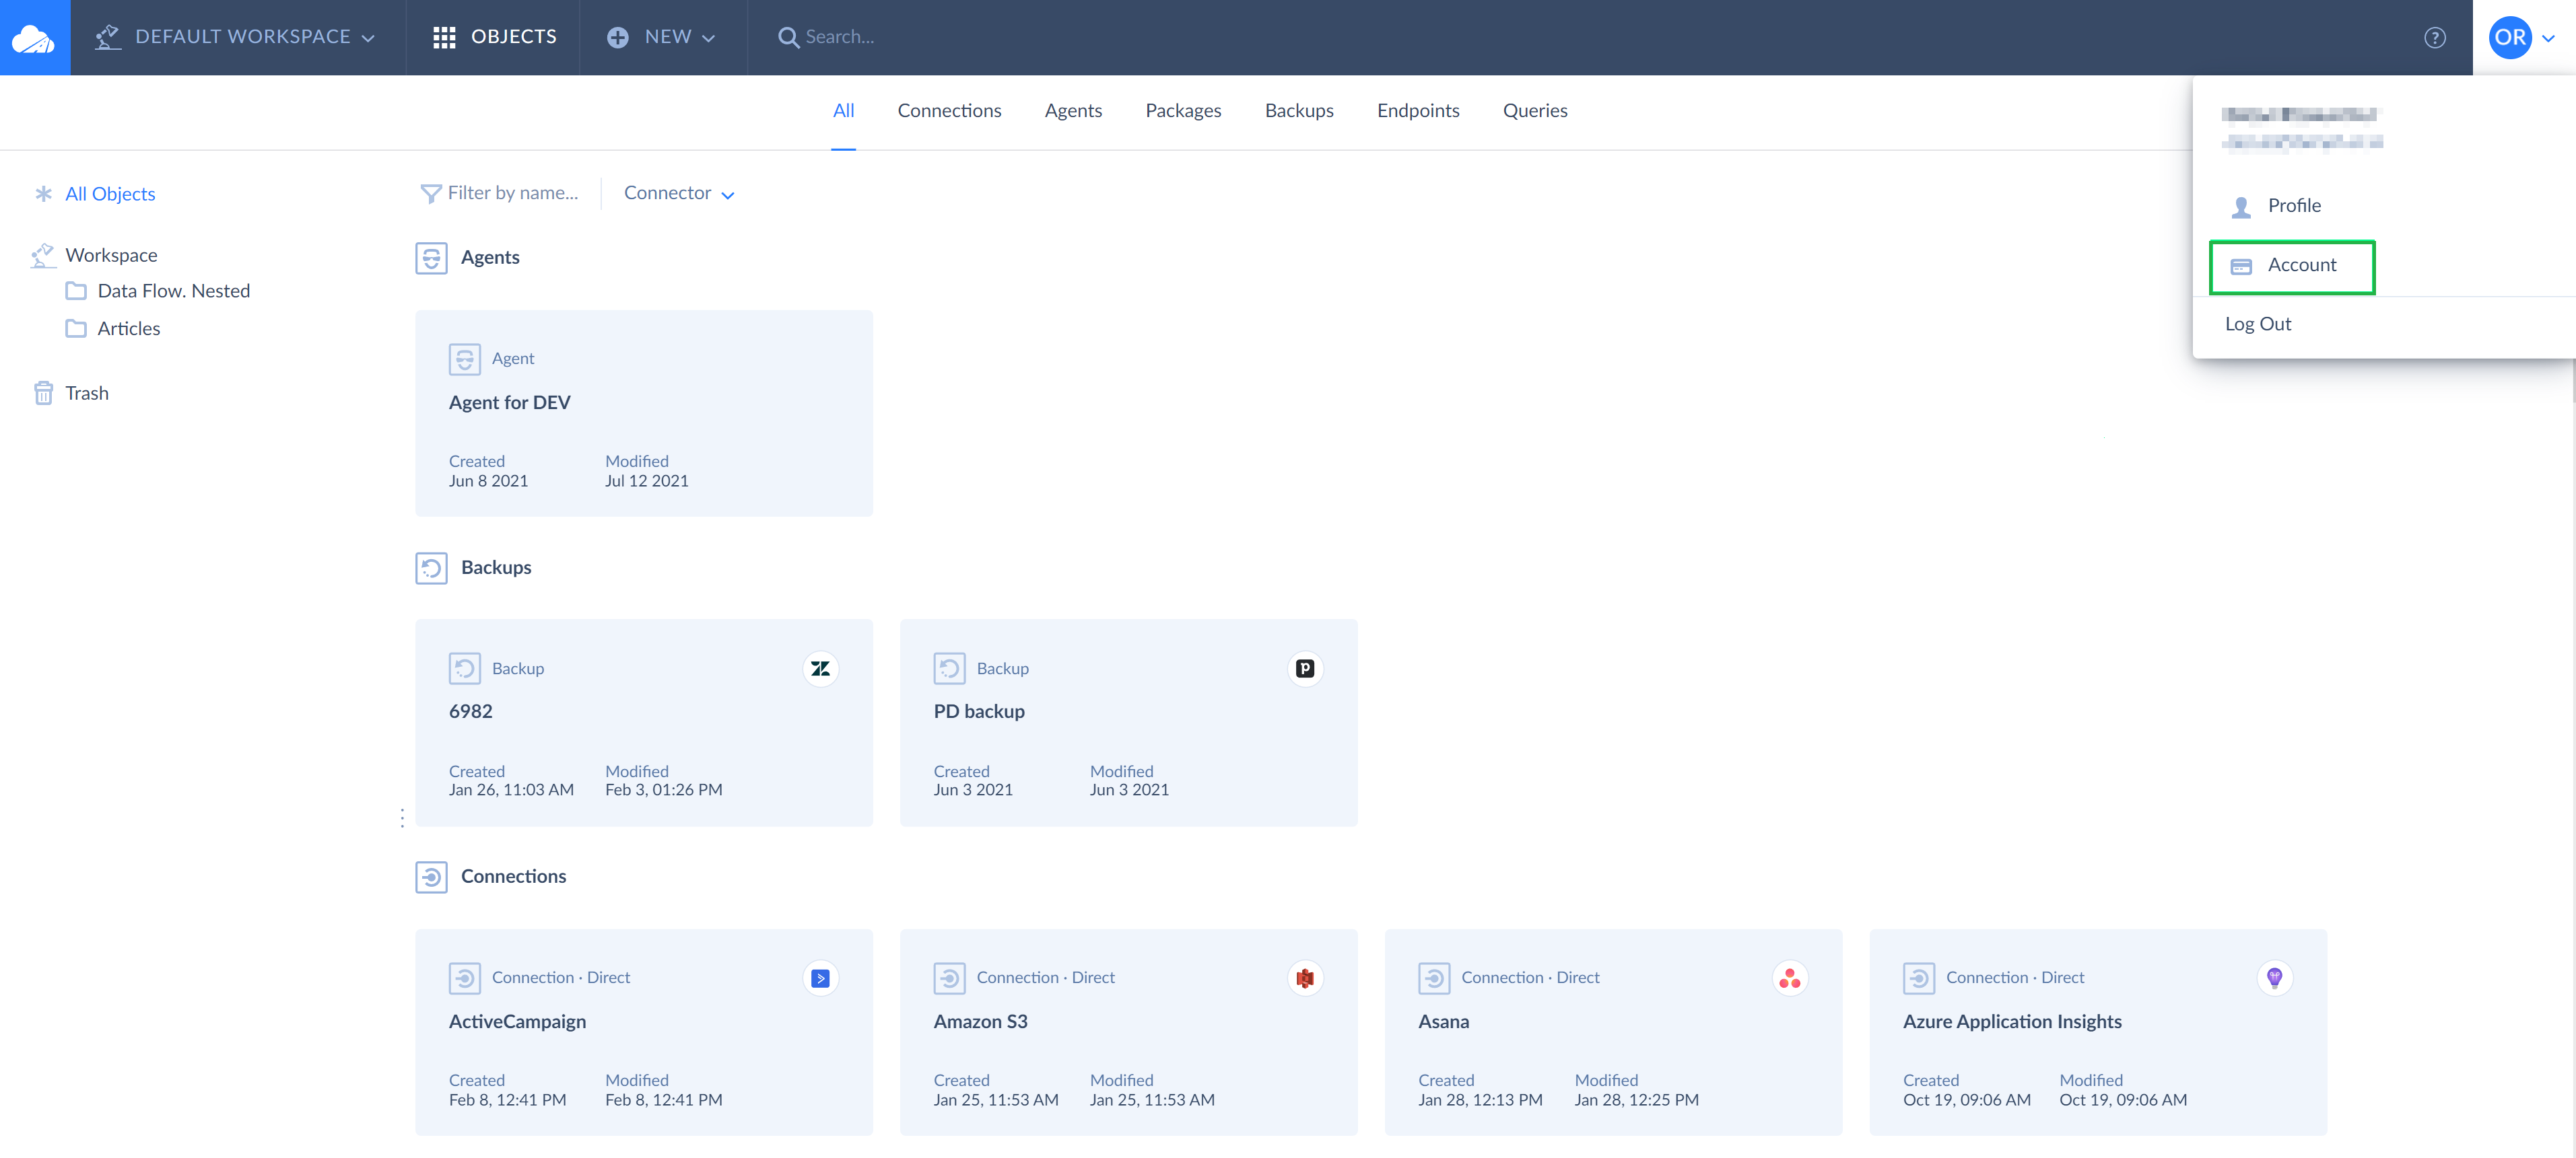
Task: Click the Agent for DEV card icon
Action: click(x=465, y=358)
